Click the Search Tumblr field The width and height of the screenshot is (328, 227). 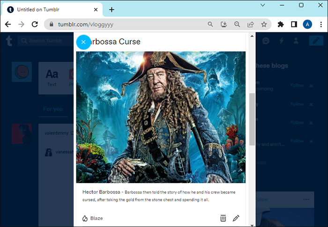[45, 41]
